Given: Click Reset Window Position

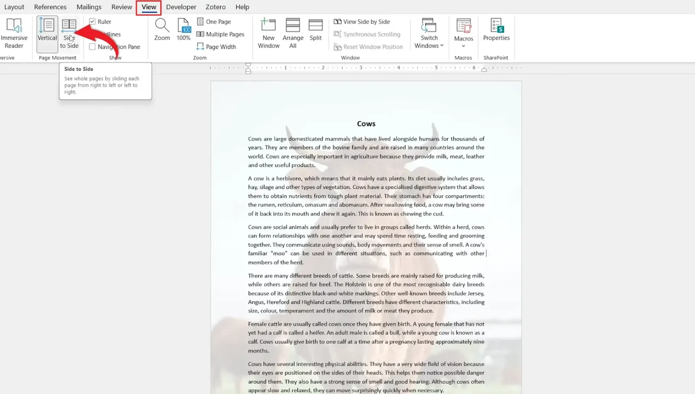Looking at the screenshot, I should coord(368,46).
